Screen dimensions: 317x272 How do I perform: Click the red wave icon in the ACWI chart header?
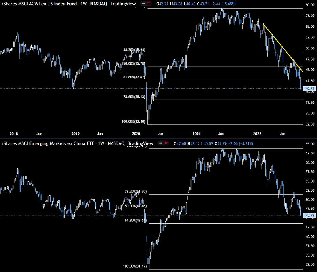(x=149, y=4)
